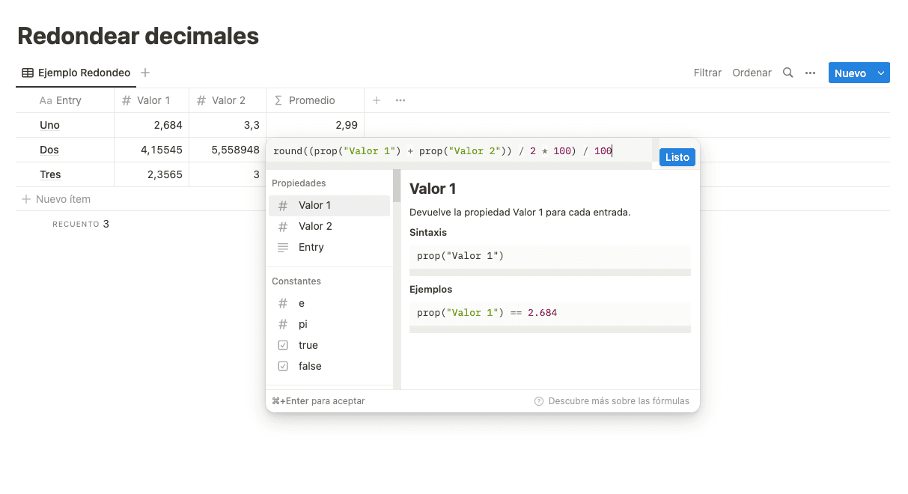Viewport: 908px width, 494px height.
Task: Add a new column with plus icon
Action: [x=377, y=100]
